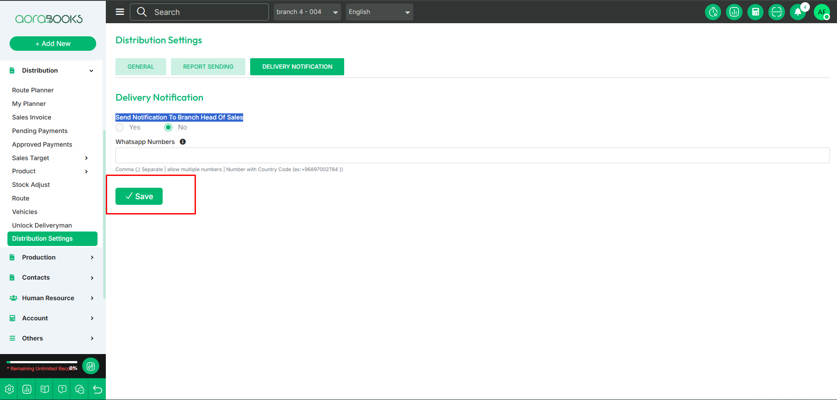The image size is (837, 400).
Task: Select Yes for branch head notification
Action: (x=120, y=127)
